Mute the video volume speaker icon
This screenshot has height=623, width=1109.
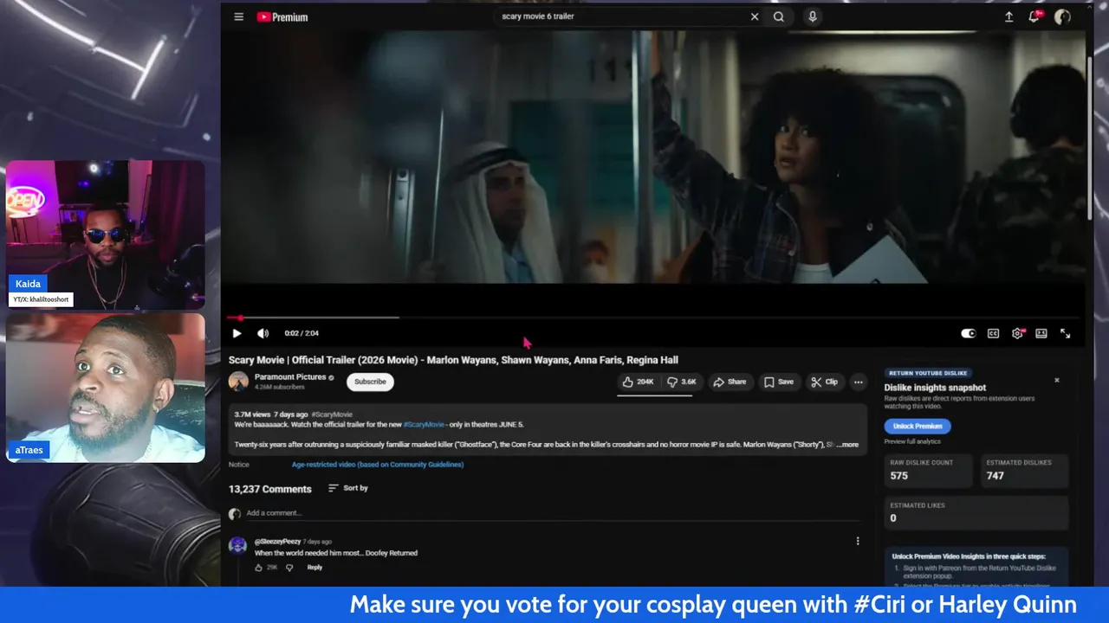pyautogui.click(x=263, y=333)
